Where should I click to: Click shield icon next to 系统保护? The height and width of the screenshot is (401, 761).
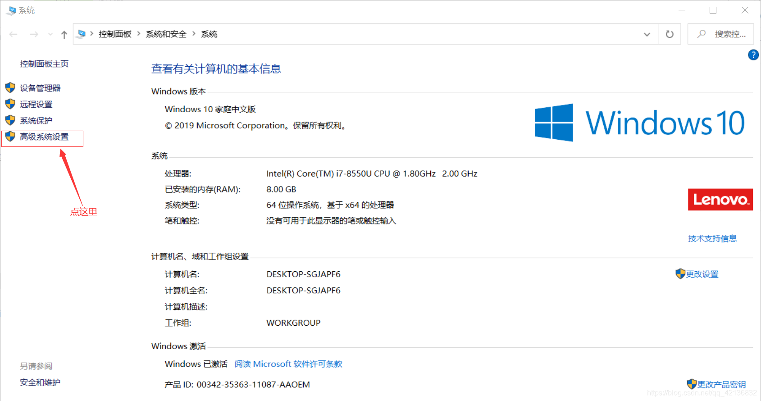click(x=10, y=120)
